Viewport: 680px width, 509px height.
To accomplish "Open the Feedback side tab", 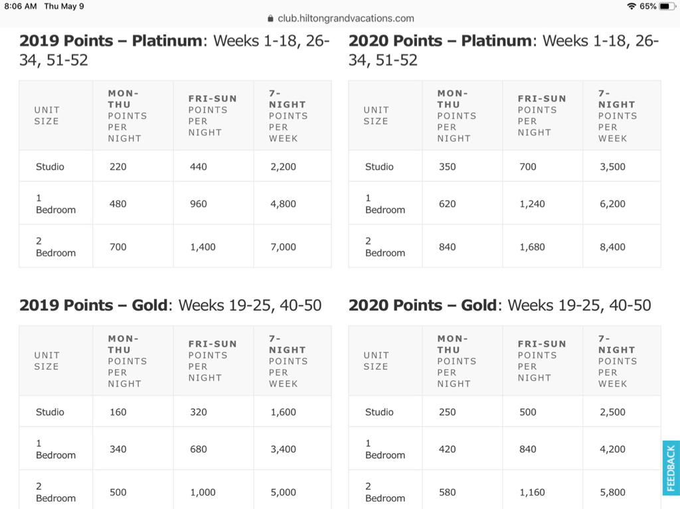I will (x=671, y=468).
